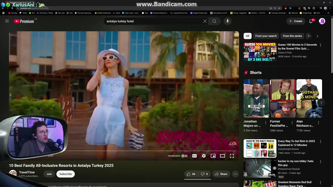Viewport: 333px width, 187px height.
Task: Open the hacker in my soa lobby video thumbnail
Action: 260,168
